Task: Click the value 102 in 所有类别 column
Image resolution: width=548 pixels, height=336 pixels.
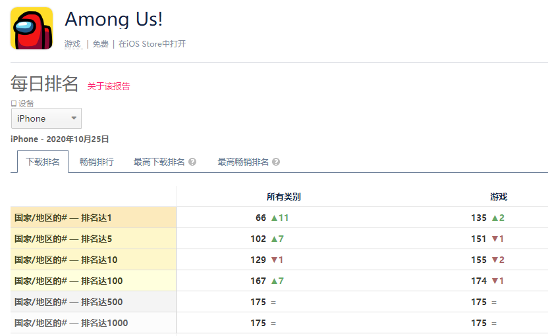Action: 258,239
